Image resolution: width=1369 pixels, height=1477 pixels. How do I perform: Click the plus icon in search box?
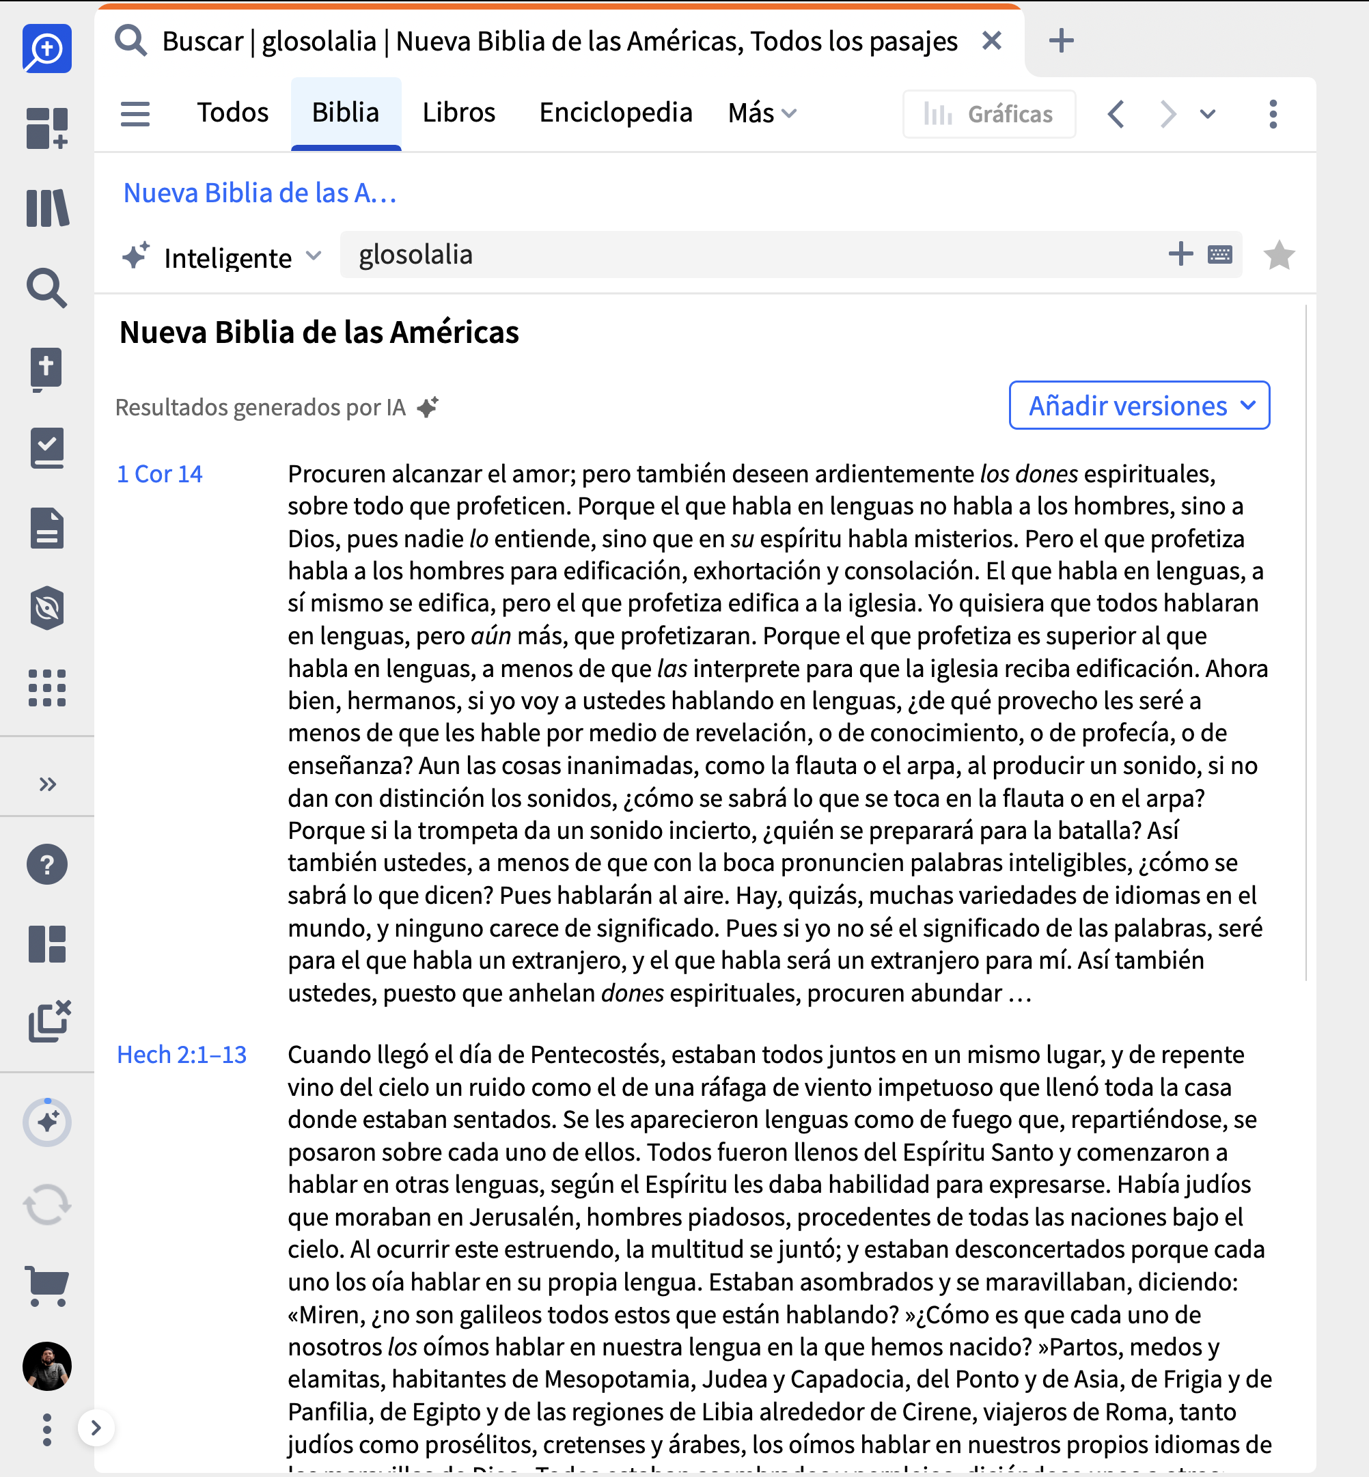[1180, 254]
